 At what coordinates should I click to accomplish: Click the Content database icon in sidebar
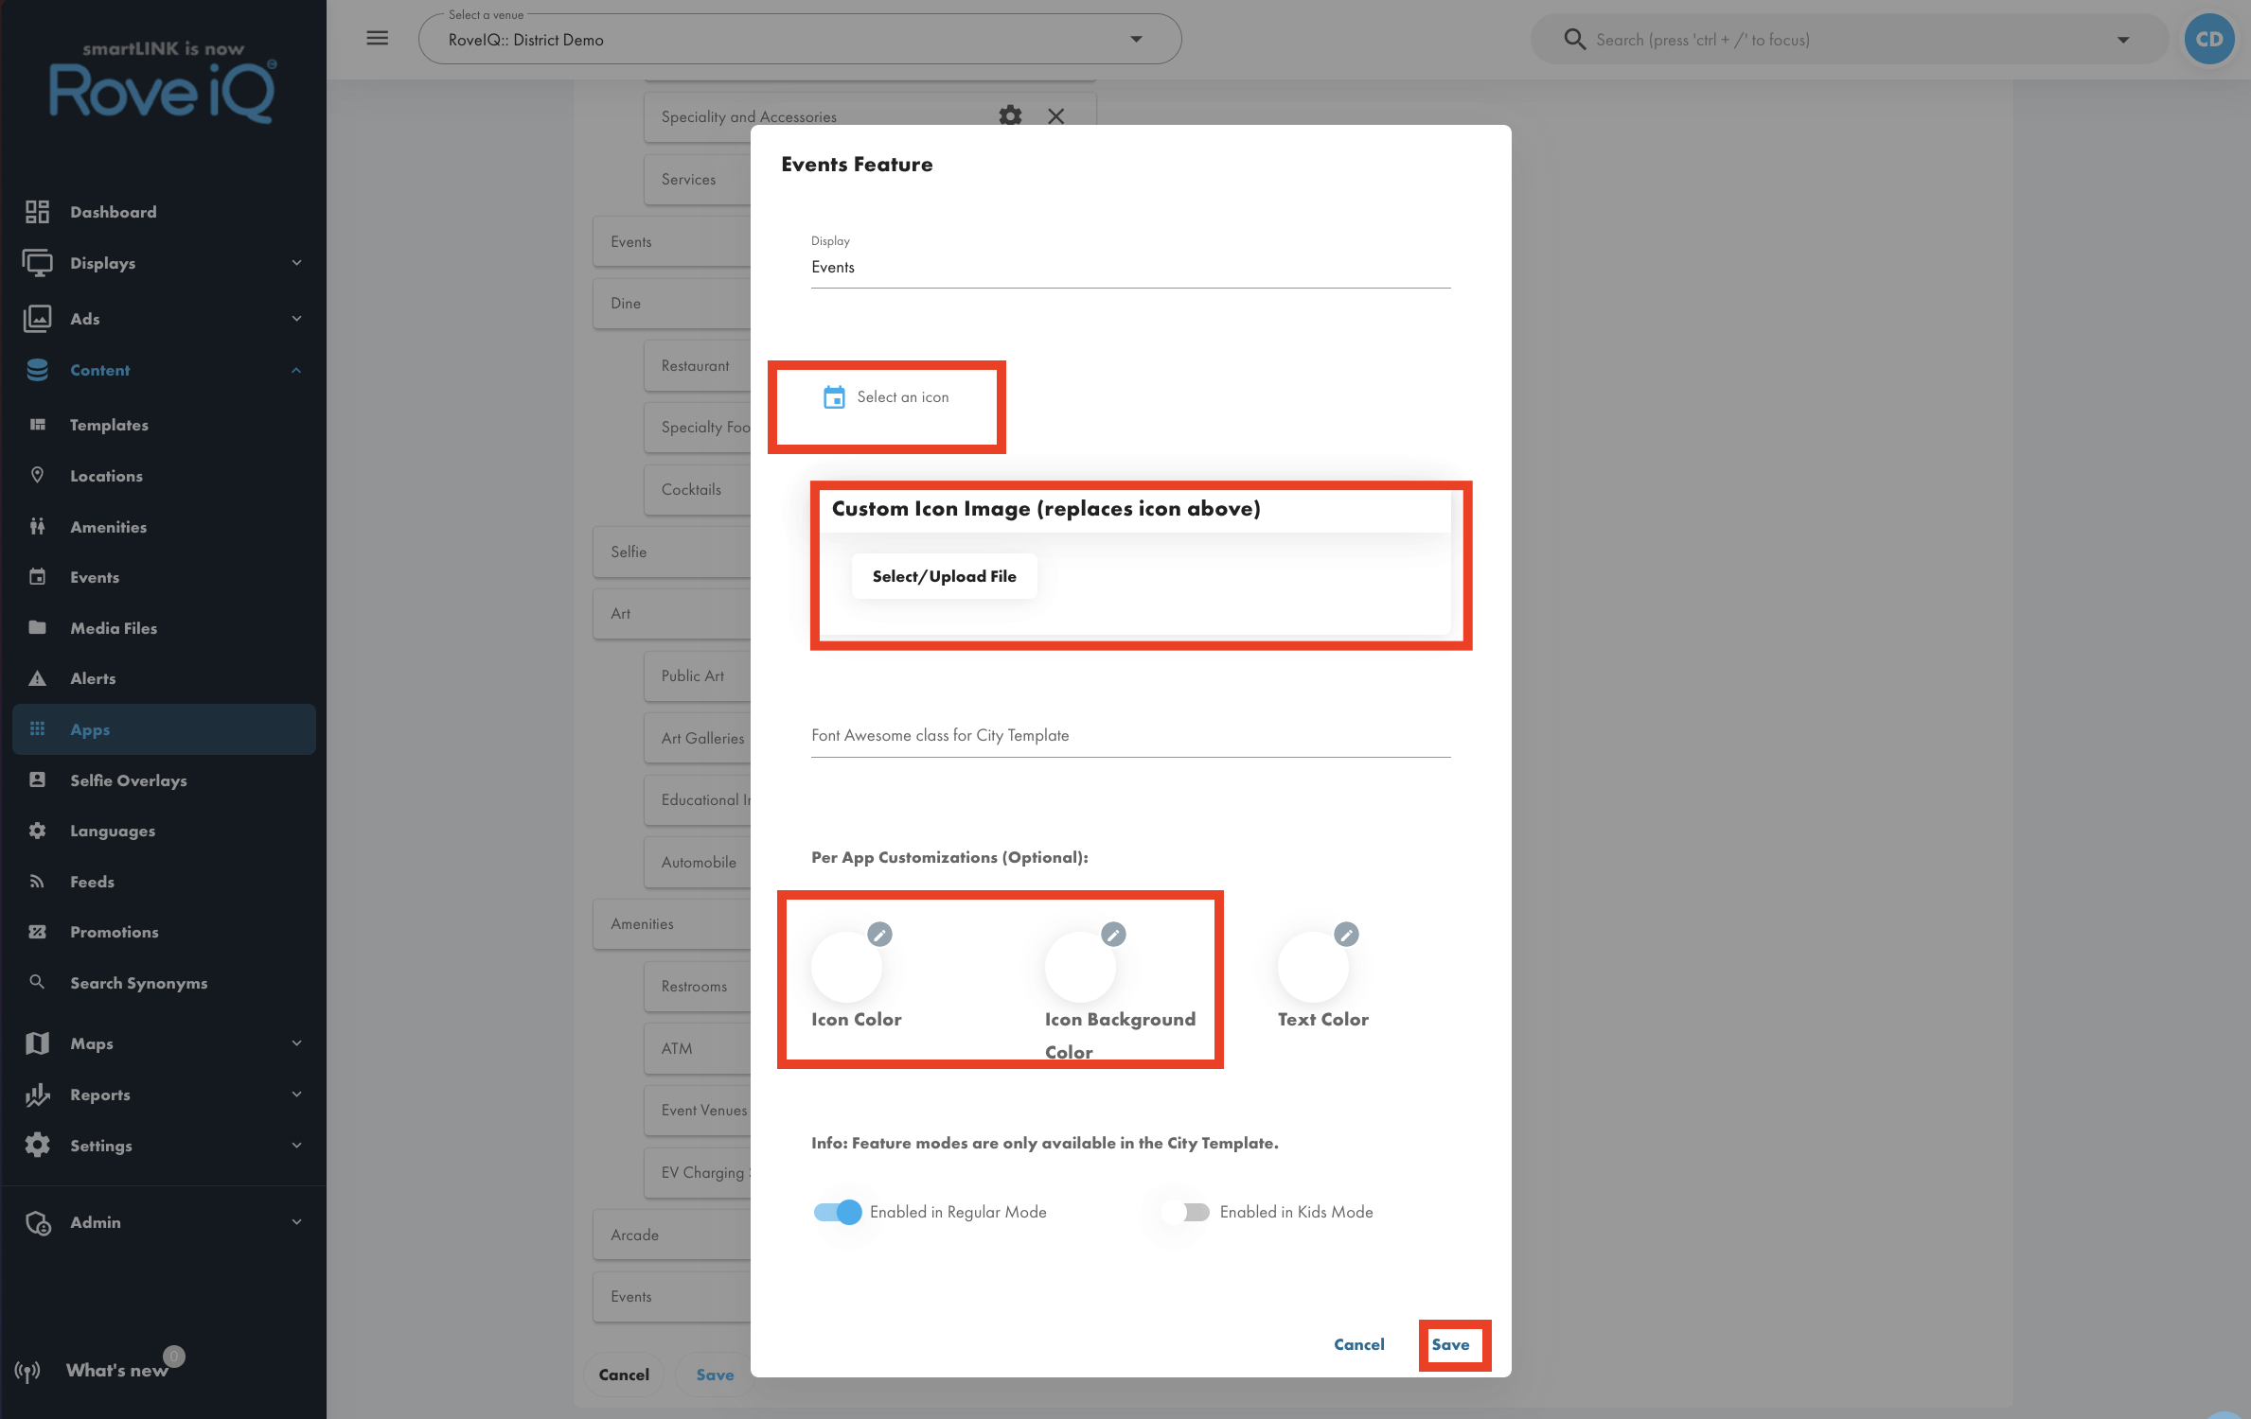(37, 370)
